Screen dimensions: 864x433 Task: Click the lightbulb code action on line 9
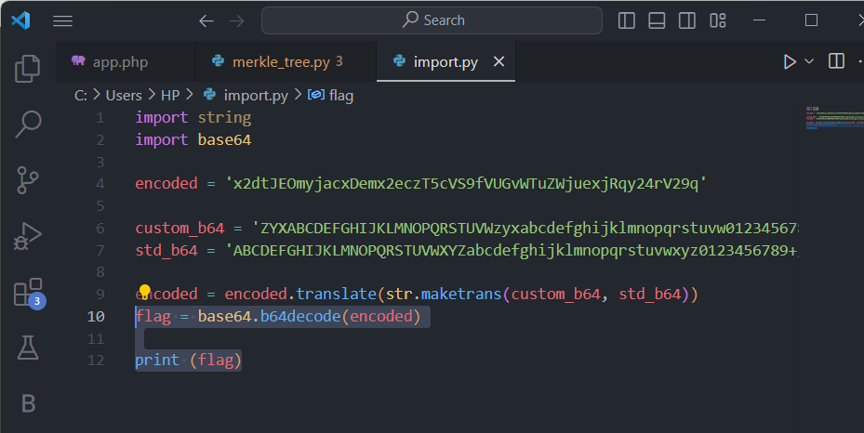[x=144, y=291]
